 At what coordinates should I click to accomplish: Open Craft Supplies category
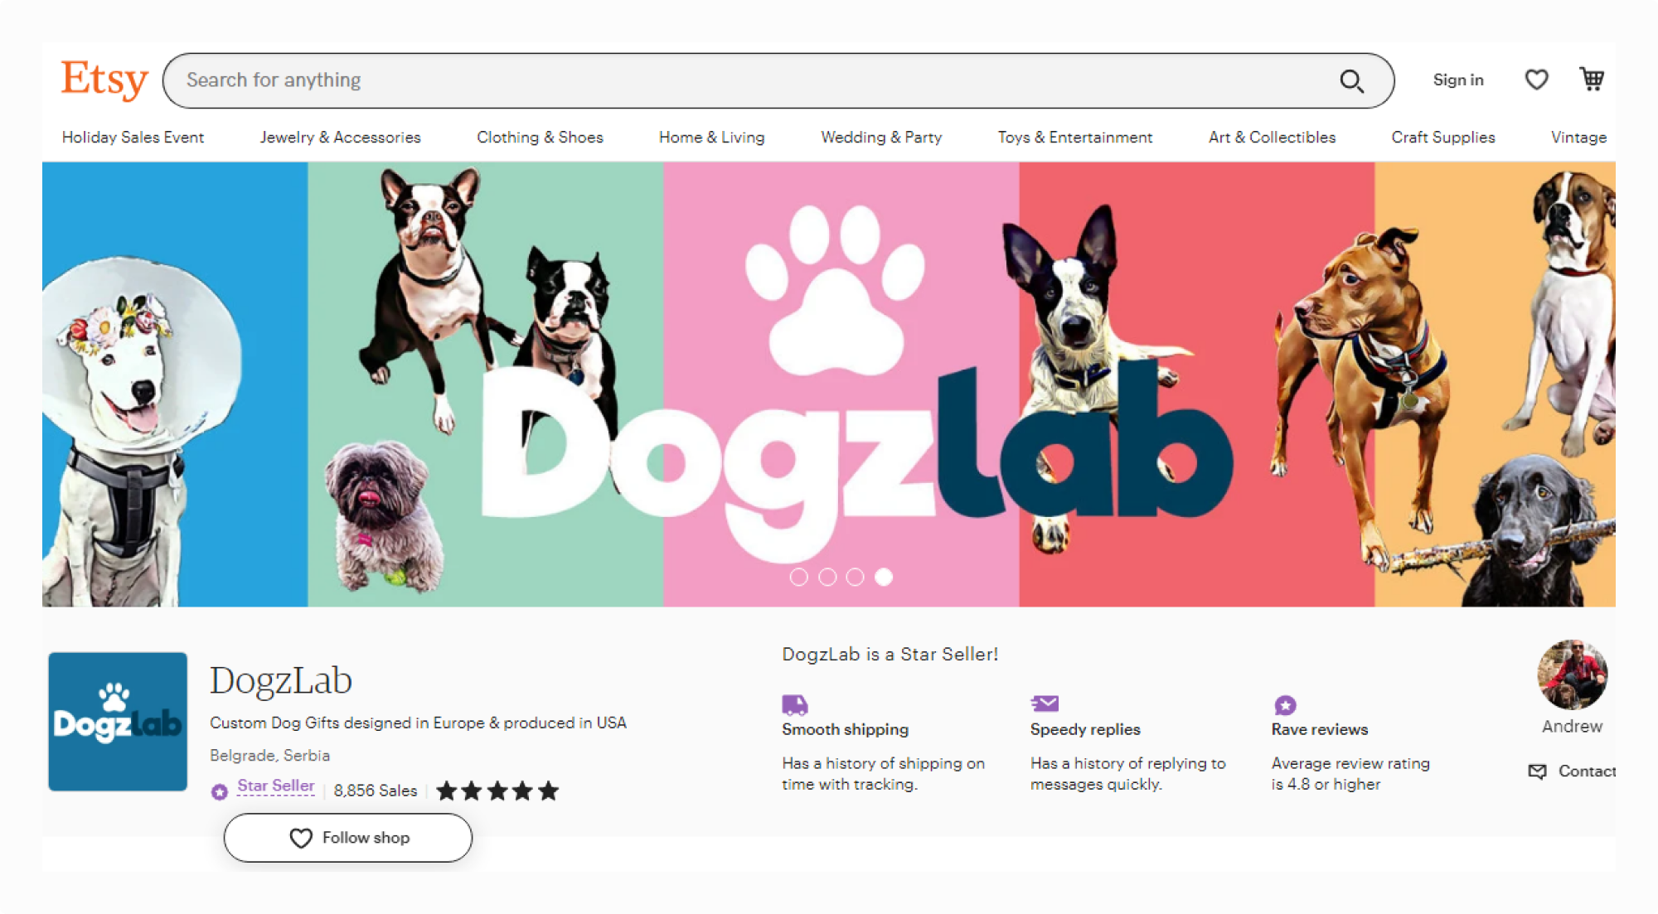[x=1442, y=138]
